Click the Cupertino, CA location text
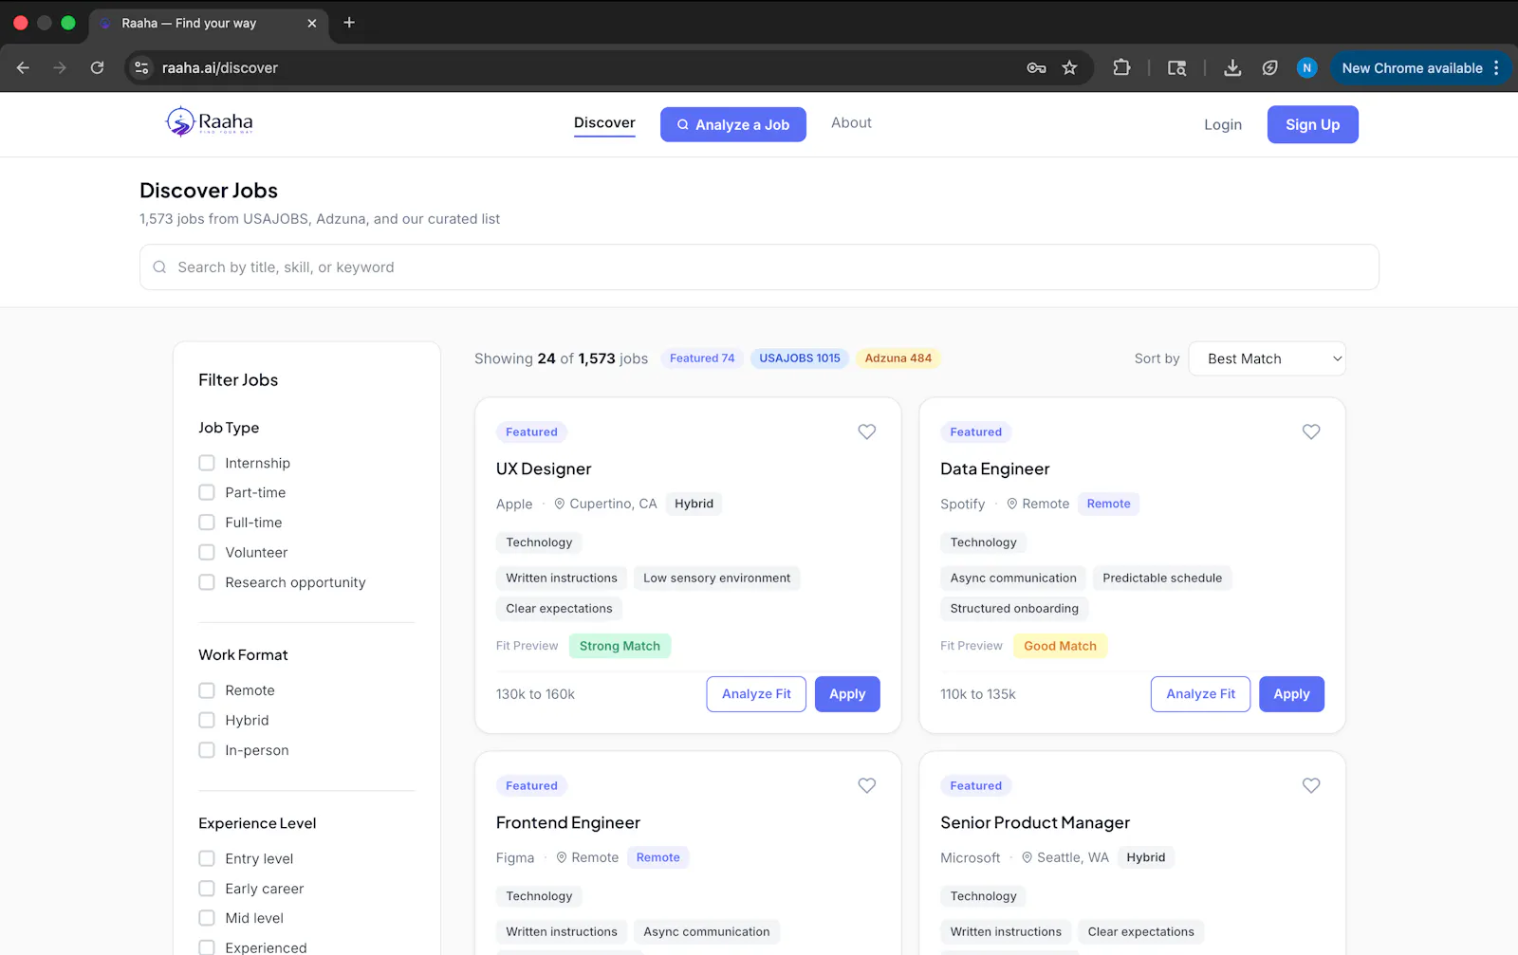Viewport: 1518px width, 955px height. tap(613, 504)
